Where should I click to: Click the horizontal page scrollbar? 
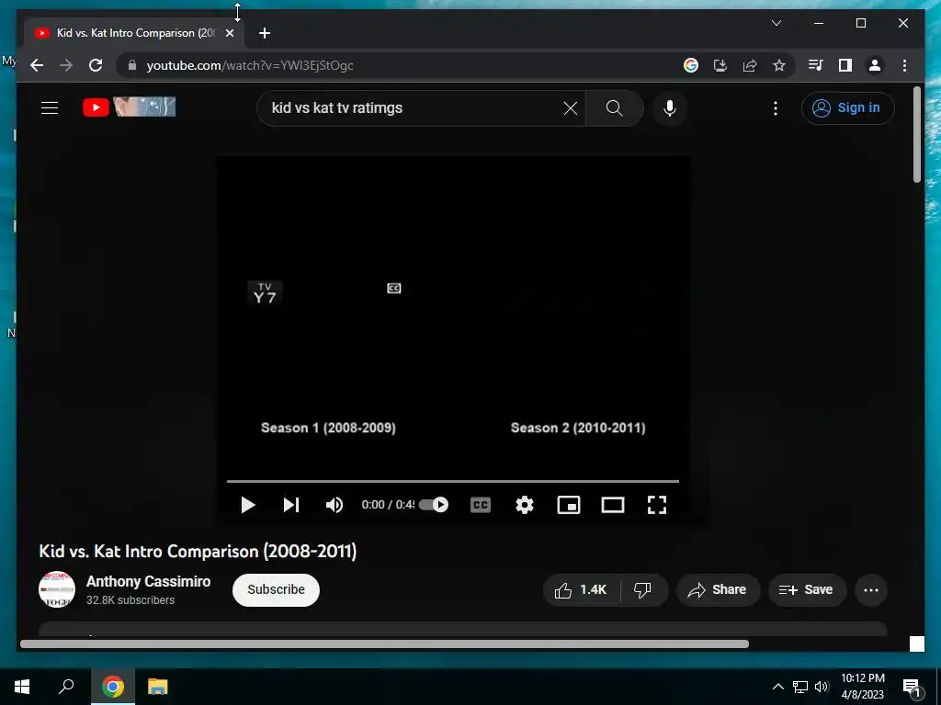tap(384, 643)
